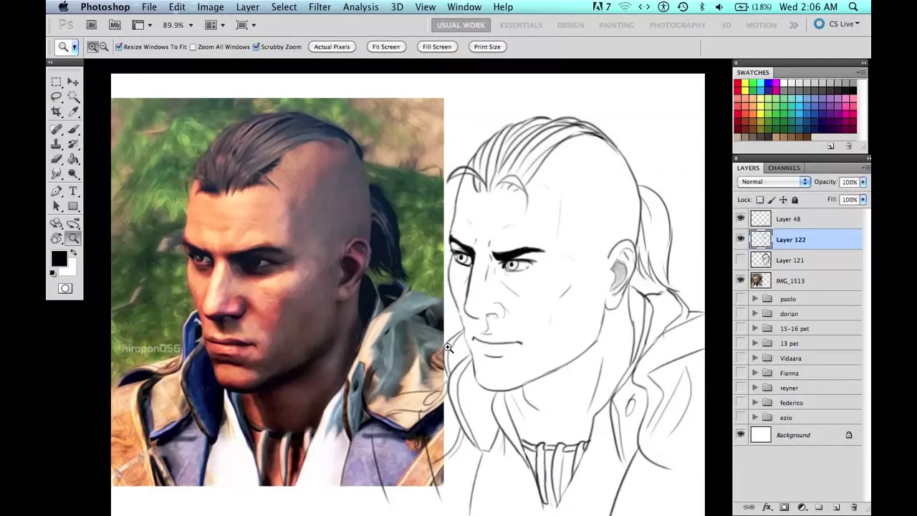
Task: Select the Clone Stamp tool
Action: 56,144
